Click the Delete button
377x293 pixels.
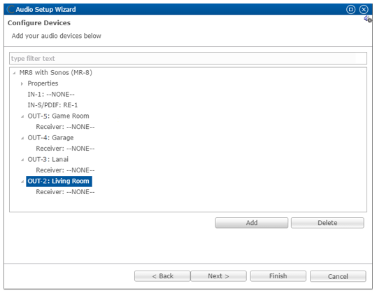click(327, 223)
